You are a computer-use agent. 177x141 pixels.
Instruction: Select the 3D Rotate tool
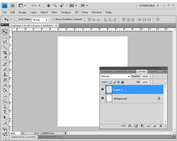[x=5, y=129]
